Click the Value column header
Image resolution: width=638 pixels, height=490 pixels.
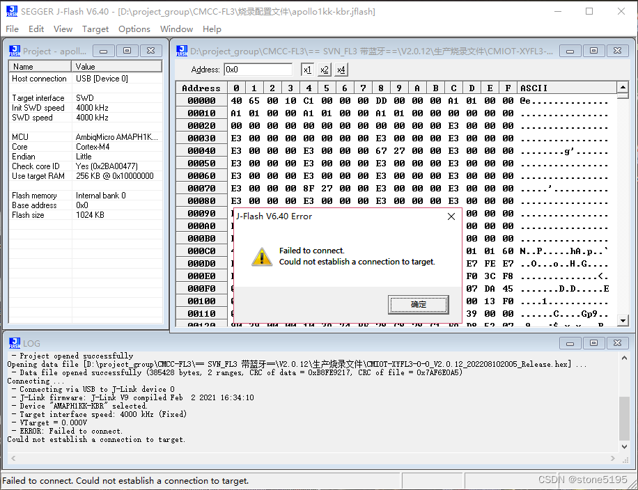tap(117, 66)
